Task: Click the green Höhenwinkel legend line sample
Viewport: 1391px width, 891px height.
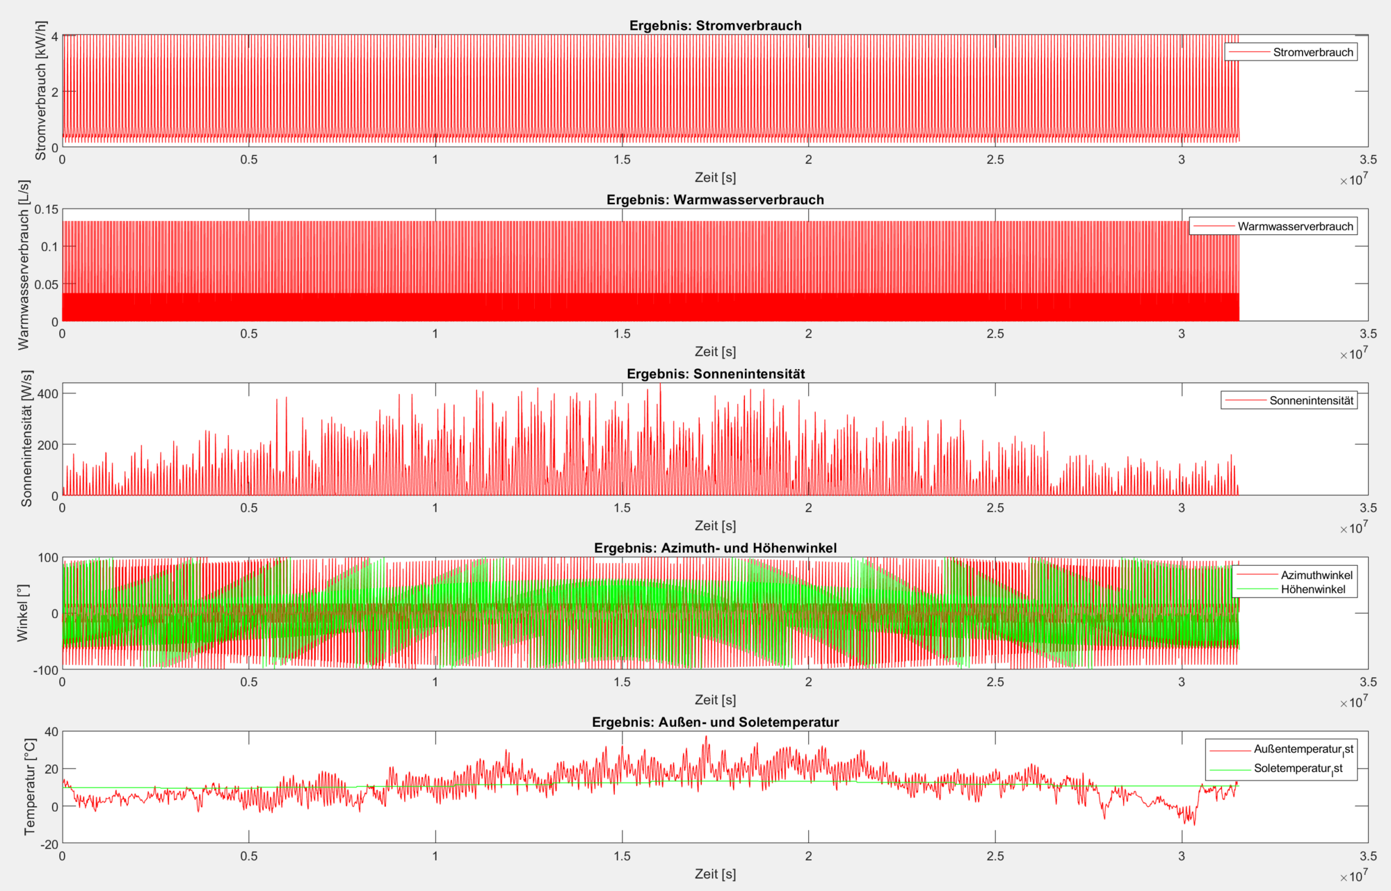Action: pyautogui.click(x=1256, y=589)
